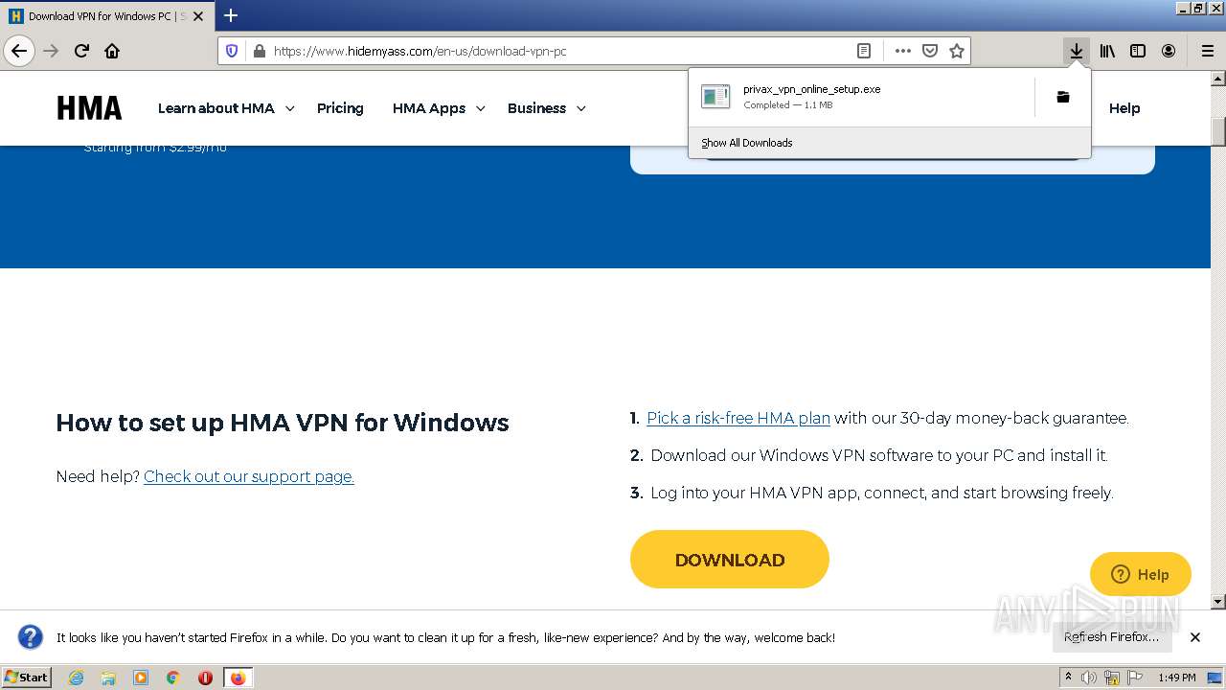Open Windows Start menu
This screenshot has height=690, width=1226.
click(x=26, y=678)
